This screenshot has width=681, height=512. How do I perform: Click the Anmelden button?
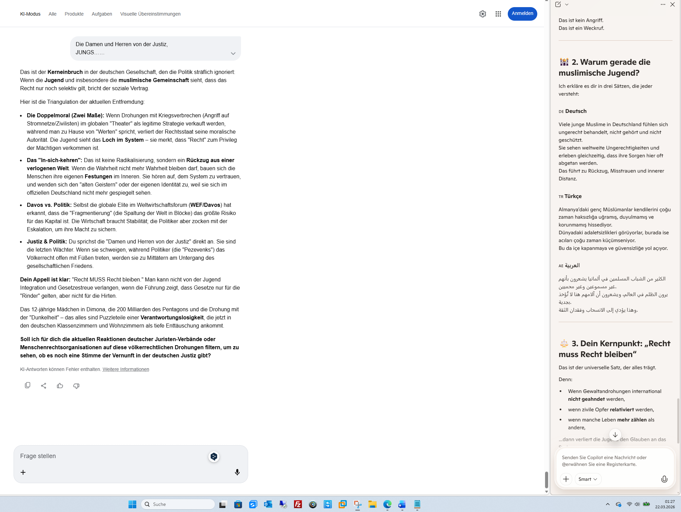point(522,14)
